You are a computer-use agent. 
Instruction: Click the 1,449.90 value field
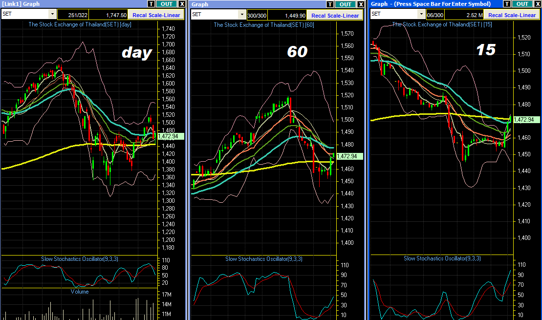287,16
